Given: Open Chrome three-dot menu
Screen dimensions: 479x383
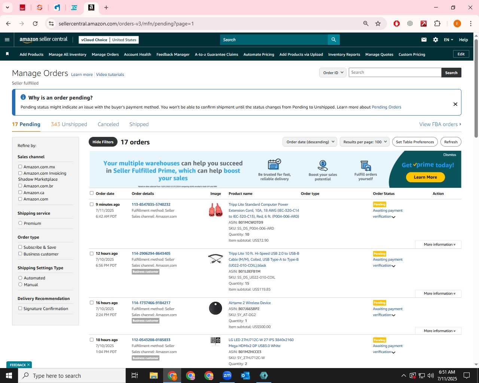Looking at the screenshot, I should click(471, 24).
